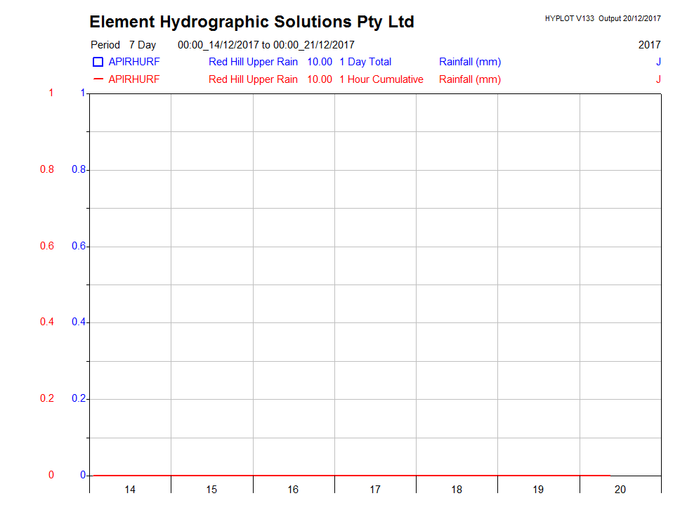Click the red 'Rainfall (mm)' unit label
Image resolution: width=680 pixels, height=510 pixels.
pos(470,79)
